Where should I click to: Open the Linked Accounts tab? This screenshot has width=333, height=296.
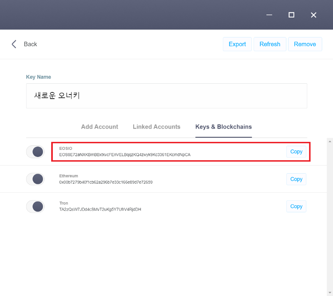coord(157,127)
